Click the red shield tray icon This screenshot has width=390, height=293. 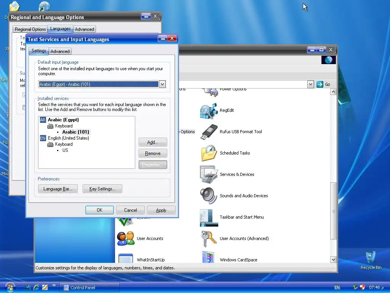tap(363, 287)
